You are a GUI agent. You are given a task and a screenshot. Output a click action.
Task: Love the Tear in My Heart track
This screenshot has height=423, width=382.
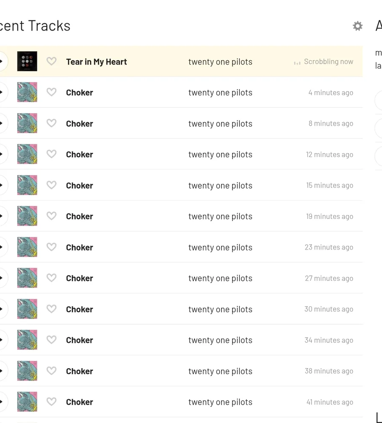[51, 61]
